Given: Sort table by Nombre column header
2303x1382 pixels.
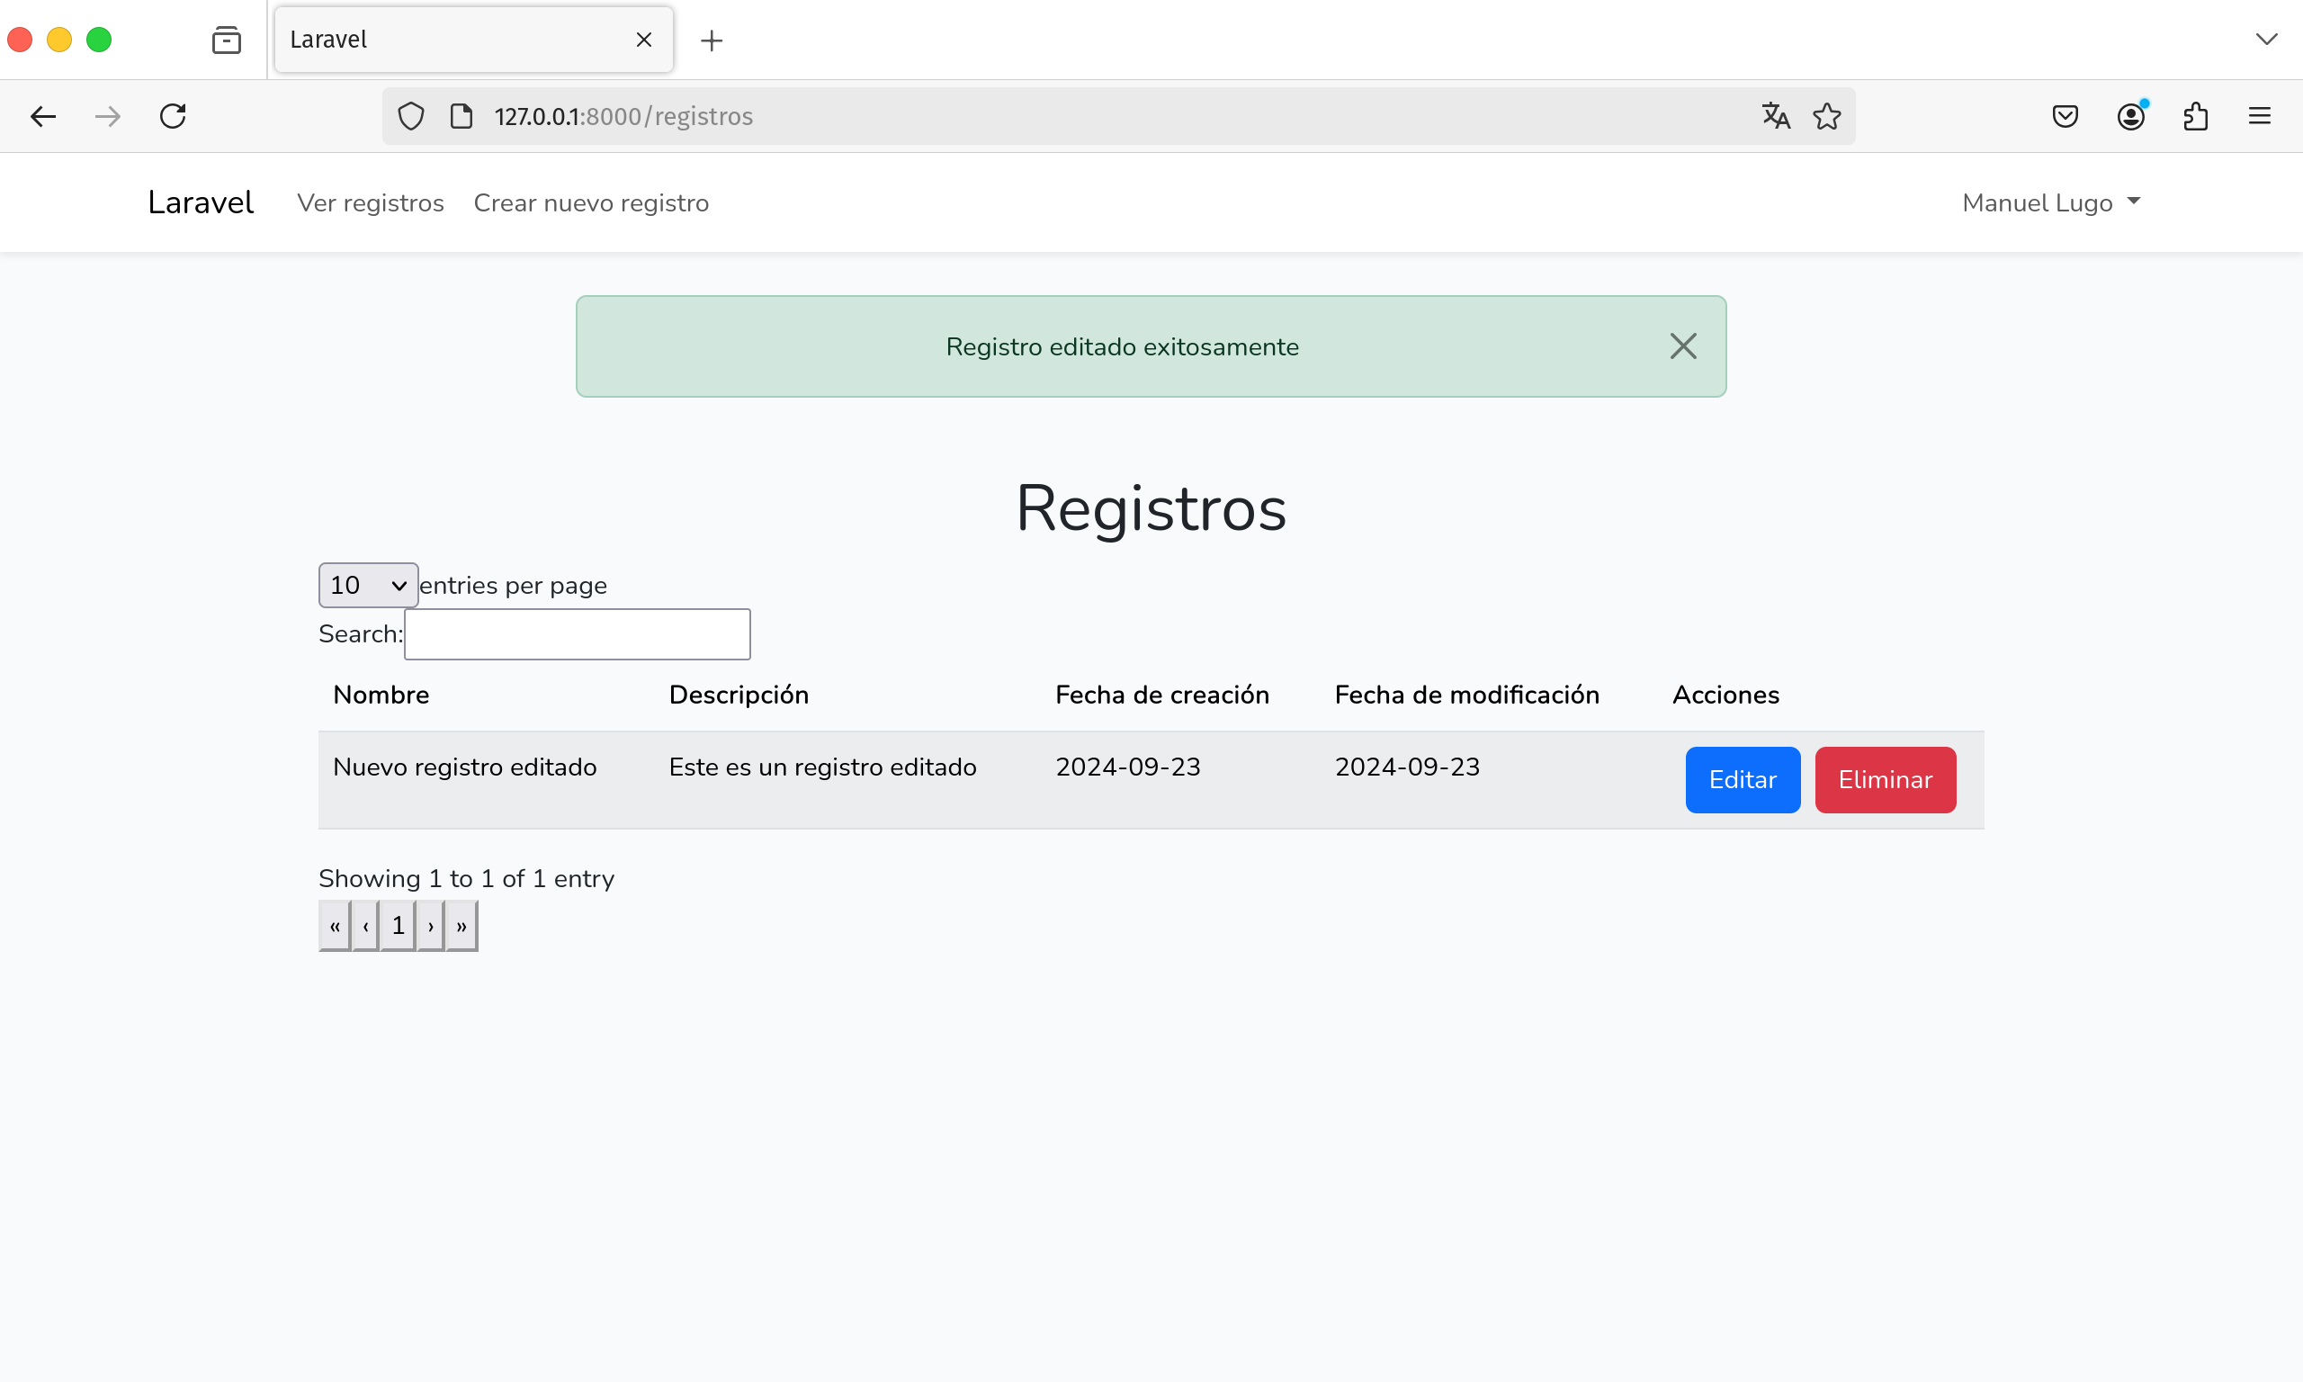Looking at the screenshot, I should point(381,695).
